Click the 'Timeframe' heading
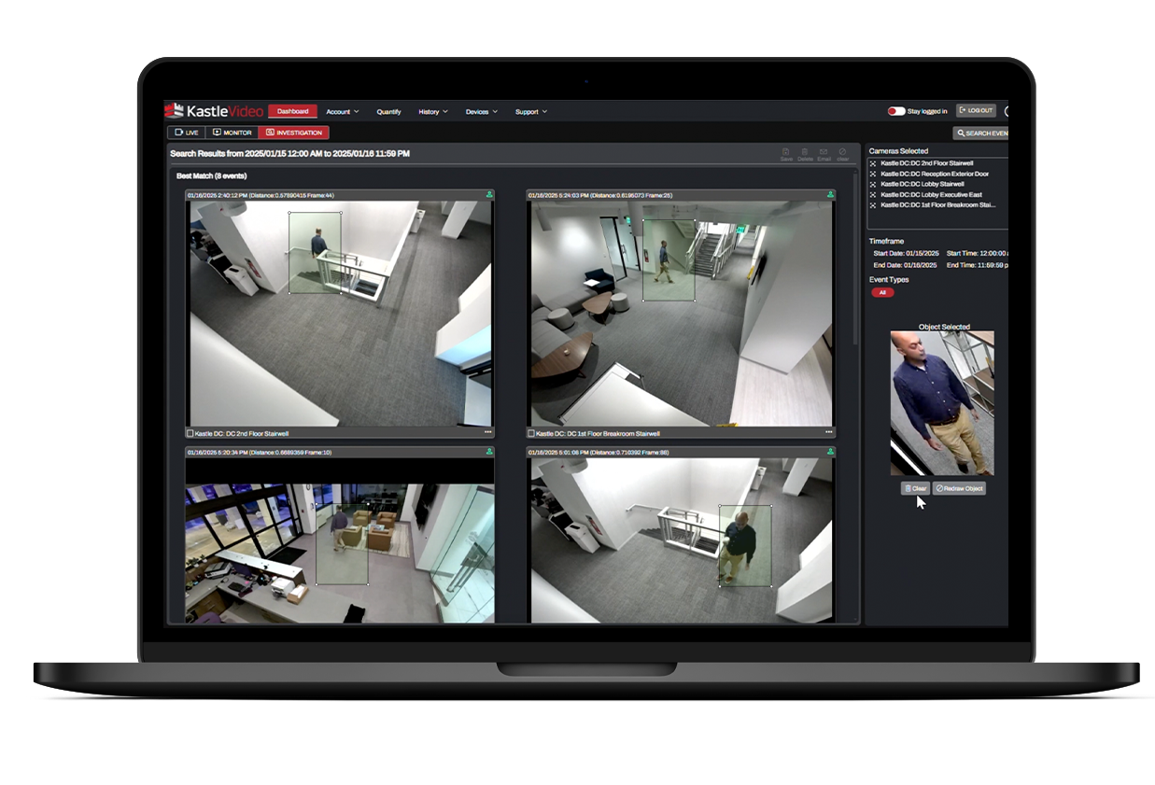 pyautogui.click(x=886, y=241)
